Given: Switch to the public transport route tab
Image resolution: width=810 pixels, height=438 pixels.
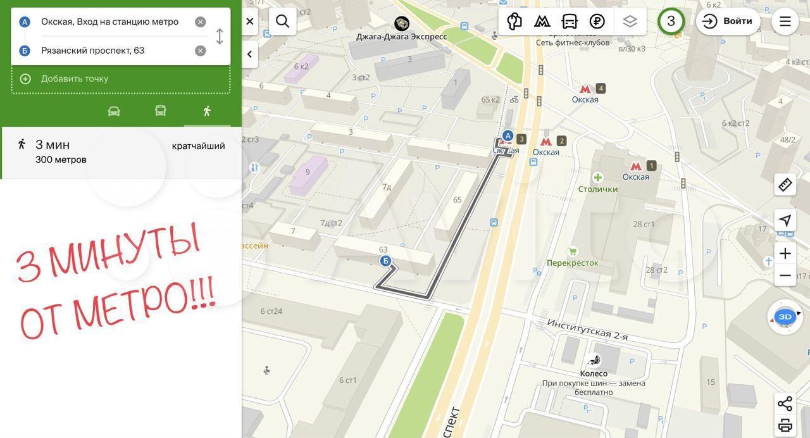Looking at the screenshot, I should click(x=161, y=111).
